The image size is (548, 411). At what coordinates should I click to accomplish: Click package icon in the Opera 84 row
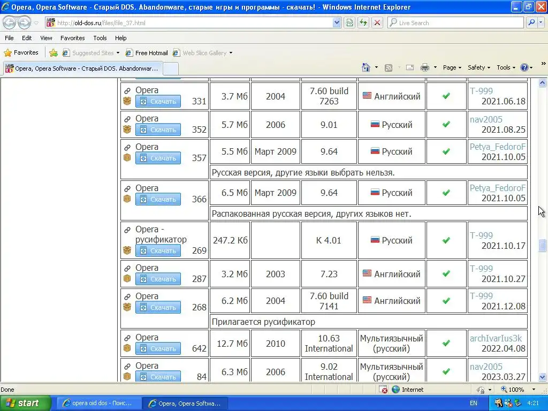127,376
